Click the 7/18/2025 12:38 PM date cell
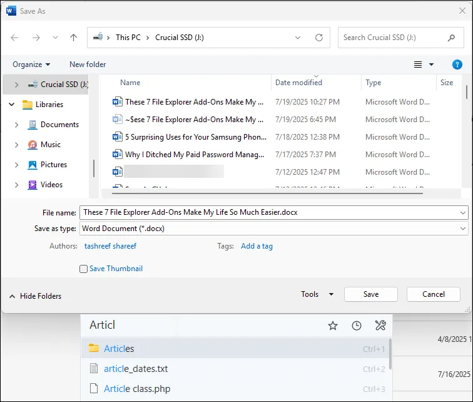473x402 pixels. click(307, 137)
